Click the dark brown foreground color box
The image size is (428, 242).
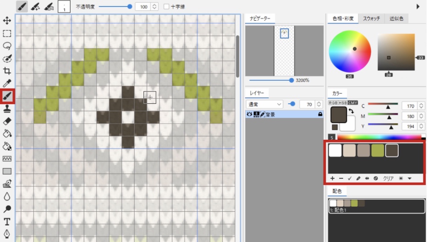pos(339,115)
